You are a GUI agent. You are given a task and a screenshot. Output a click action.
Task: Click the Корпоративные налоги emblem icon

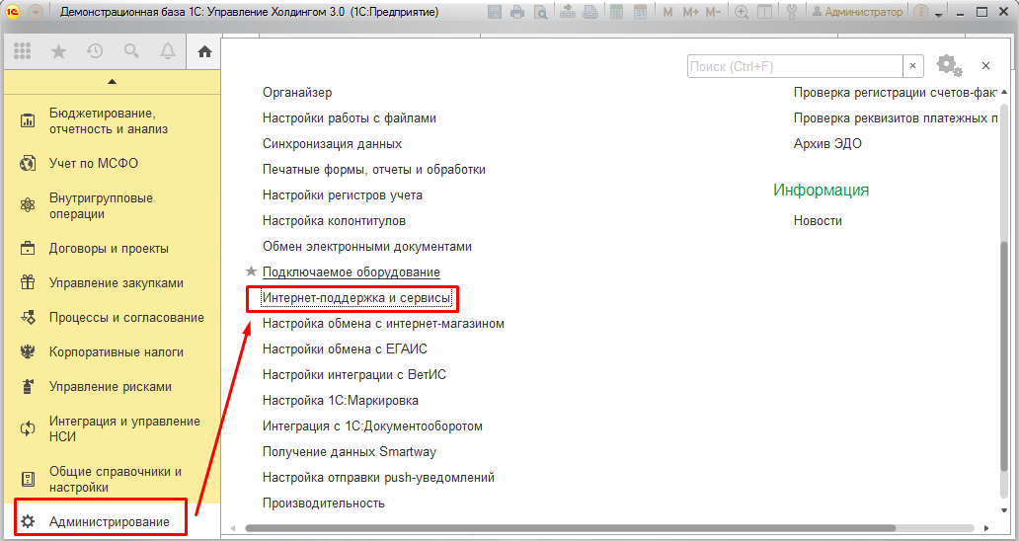click(28, 352)
